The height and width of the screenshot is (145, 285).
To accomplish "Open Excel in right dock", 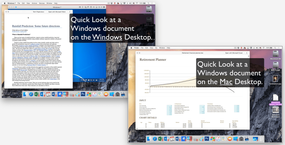I will (x=161, y=139).
